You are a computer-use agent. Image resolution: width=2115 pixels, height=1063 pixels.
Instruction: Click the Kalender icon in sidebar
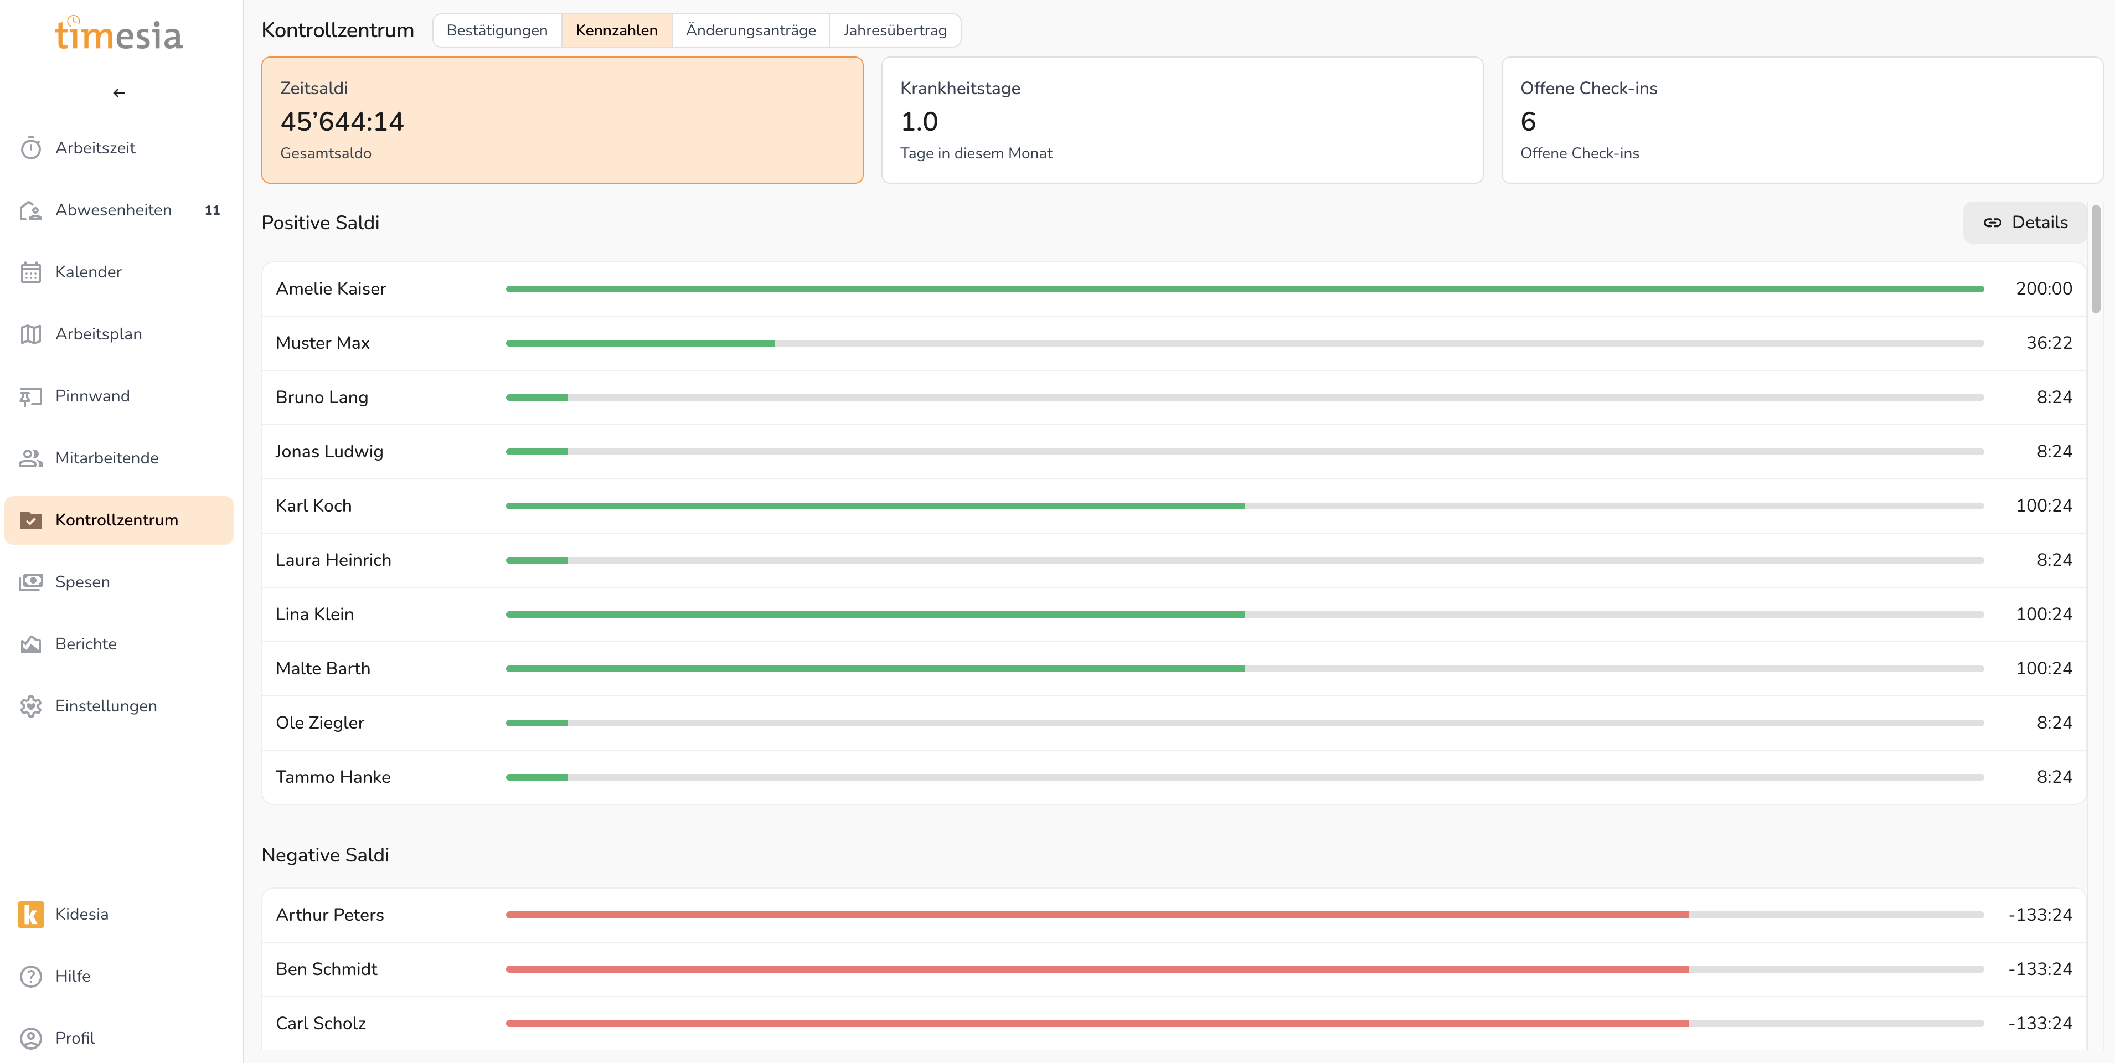point(31,272)
